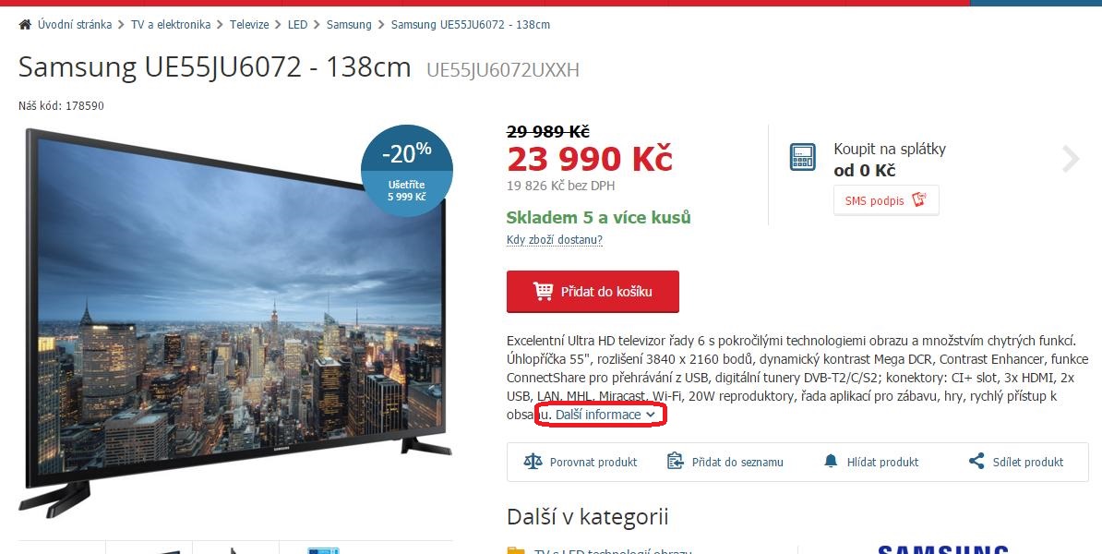1102x554 pixels.
Task: Click the list icon beside Přidat do seznamu
Action: coord(675,462)
